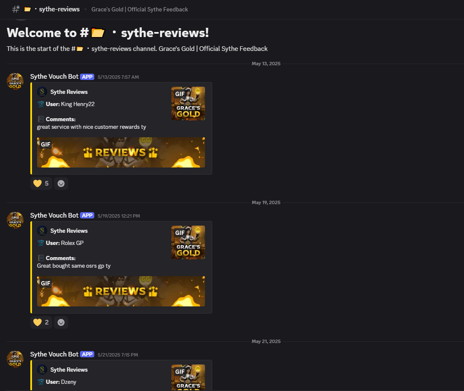Toggle the yellow heart reaction with count 5
The height and width of the screenshot is (391, 464).
coord(41,184)
